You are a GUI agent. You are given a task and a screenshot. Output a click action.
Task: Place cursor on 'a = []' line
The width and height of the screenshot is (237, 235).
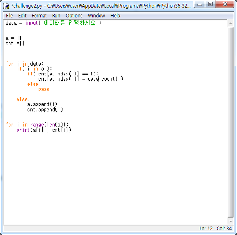[13, 38]
